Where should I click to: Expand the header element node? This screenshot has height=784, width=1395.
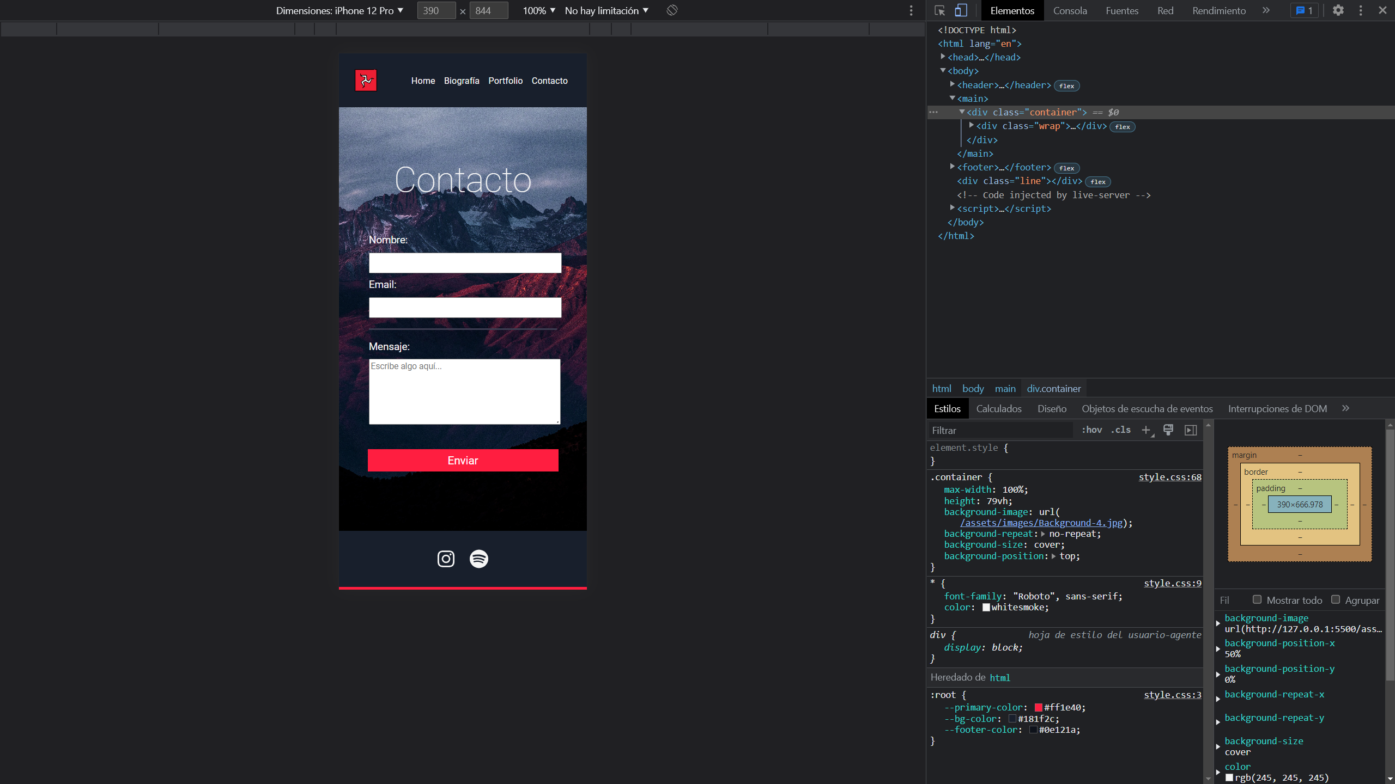pos(952,84)
